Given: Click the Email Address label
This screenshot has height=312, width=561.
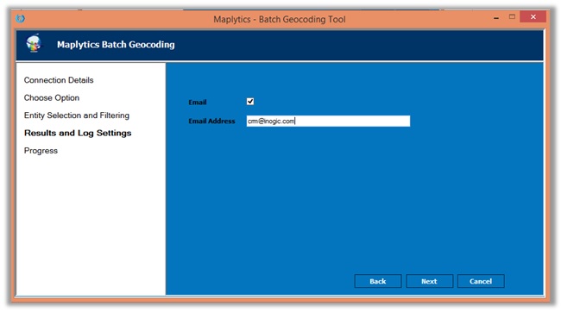Looking at the screenshot, I should [211, 122].
